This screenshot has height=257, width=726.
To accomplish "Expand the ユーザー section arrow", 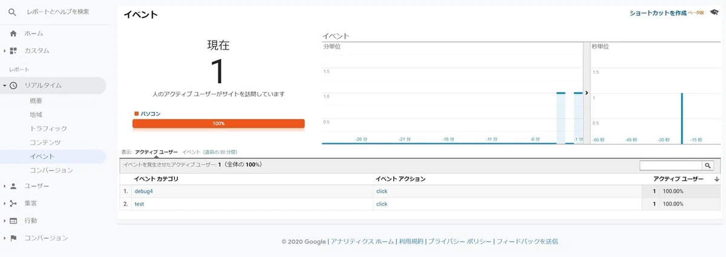I will click(x=5, y=186).
